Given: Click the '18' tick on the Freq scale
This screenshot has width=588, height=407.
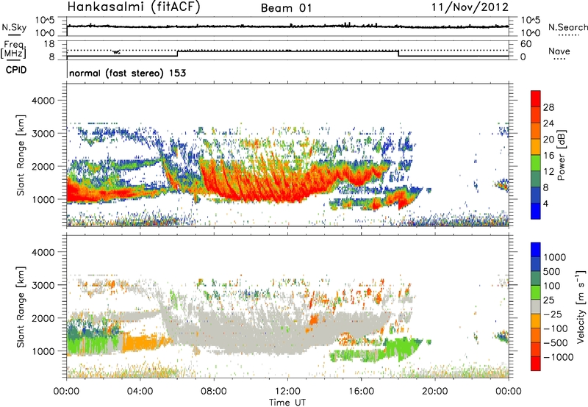Looking at the screenshot, I should click(x=49, y=44).
